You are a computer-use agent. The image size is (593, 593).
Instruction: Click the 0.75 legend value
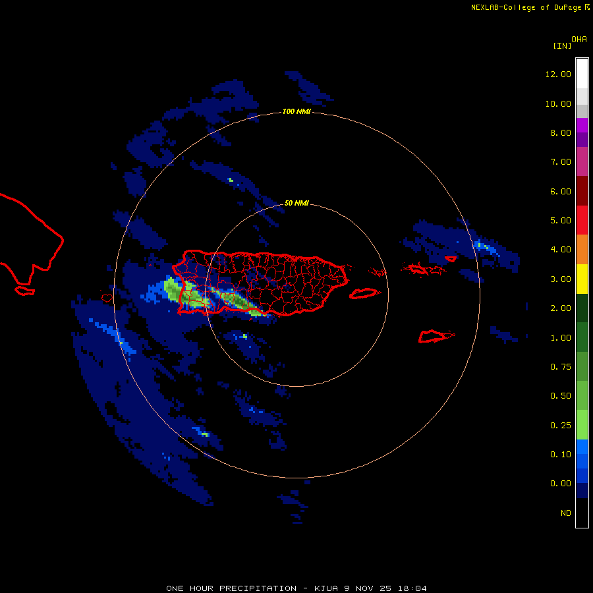click(x=561, y=367)
